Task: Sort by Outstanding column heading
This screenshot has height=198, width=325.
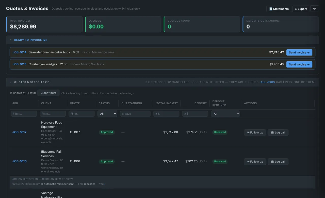Action: (x=132, y=103)
